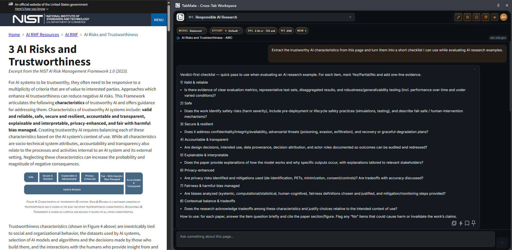This screenshot has height=250, width=512.
Task: Expand "Here's how you know" banner
Action: (32, 9)
